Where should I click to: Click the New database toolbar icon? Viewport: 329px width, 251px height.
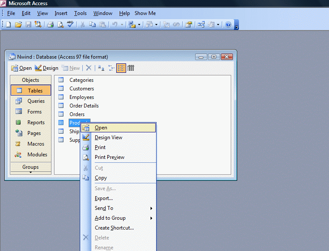[x=9, y=24]
